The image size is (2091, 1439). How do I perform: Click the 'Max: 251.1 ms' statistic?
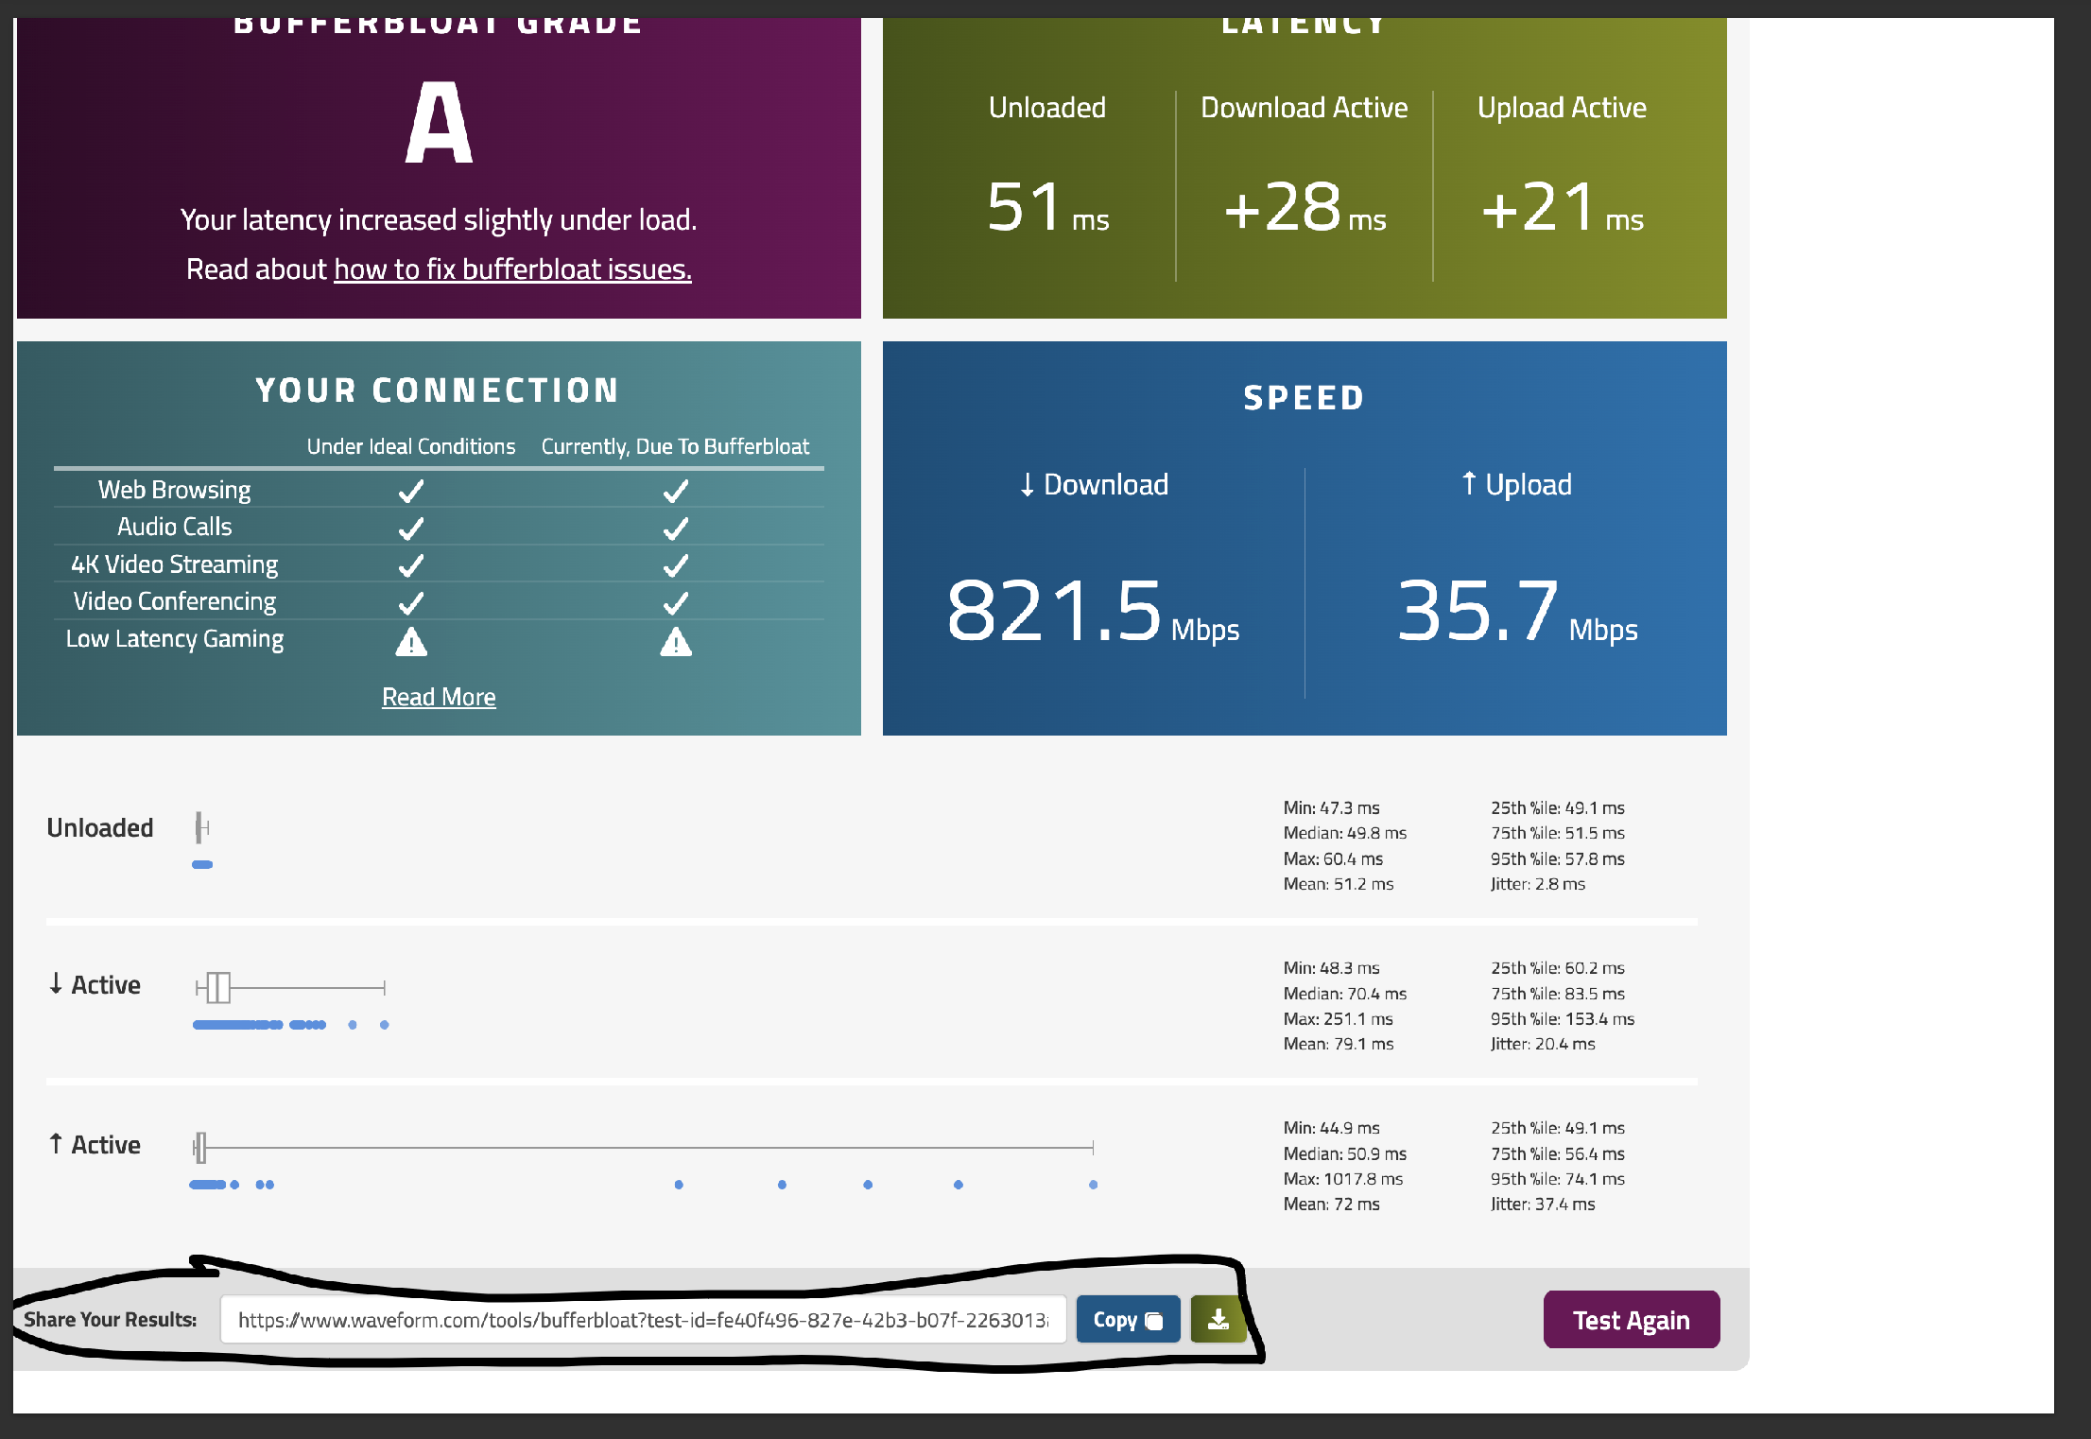tap(1338, 1019)
